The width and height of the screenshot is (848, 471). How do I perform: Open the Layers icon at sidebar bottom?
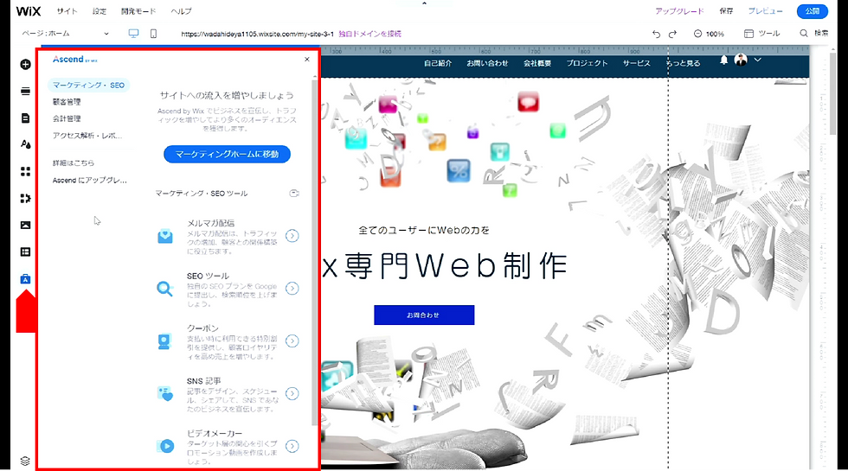point(25,461)
